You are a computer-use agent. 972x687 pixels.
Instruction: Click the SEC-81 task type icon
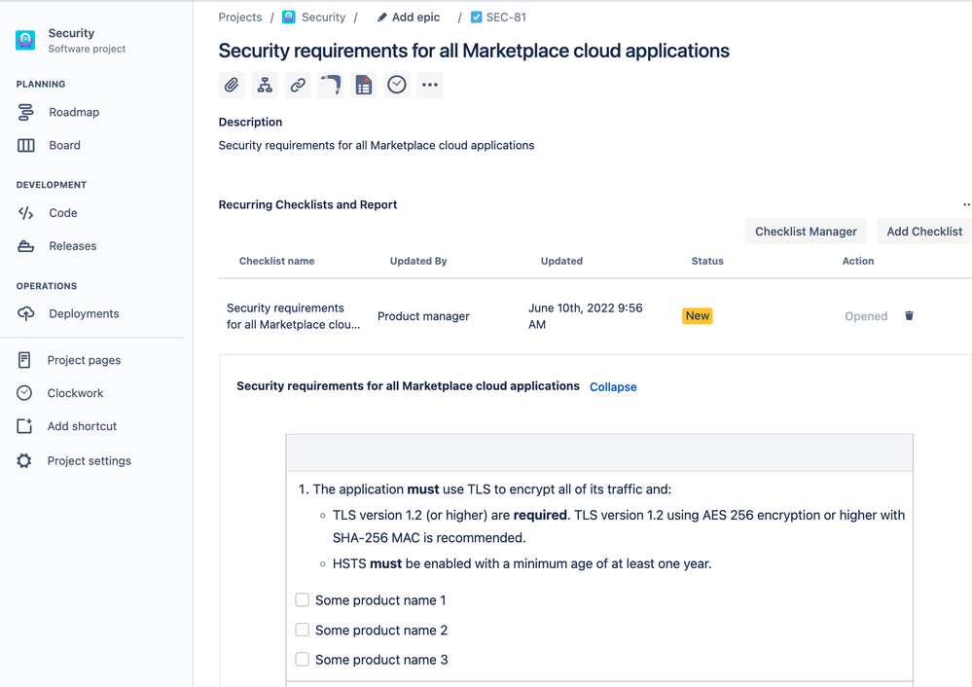coord(476,18)
